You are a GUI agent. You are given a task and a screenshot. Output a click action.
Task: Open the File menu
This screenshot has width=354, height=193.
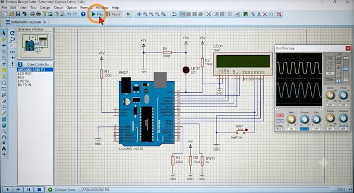(x=4, y=7)
